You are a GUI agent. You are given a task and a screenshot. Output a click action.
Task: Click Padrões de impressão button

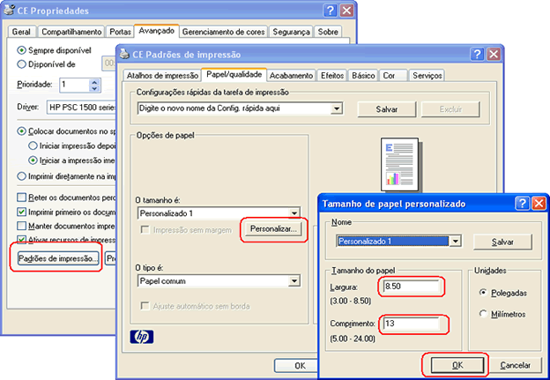[x=58, y=258]
